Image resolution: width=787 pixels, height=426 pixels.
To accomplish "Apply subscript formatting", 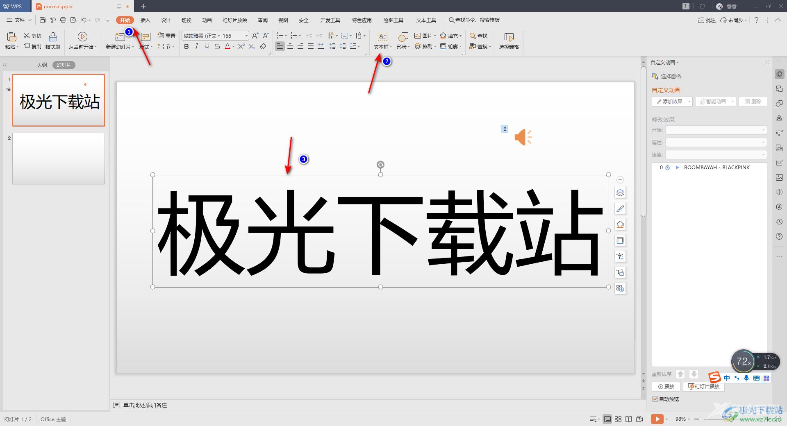I will pos(252,46).
